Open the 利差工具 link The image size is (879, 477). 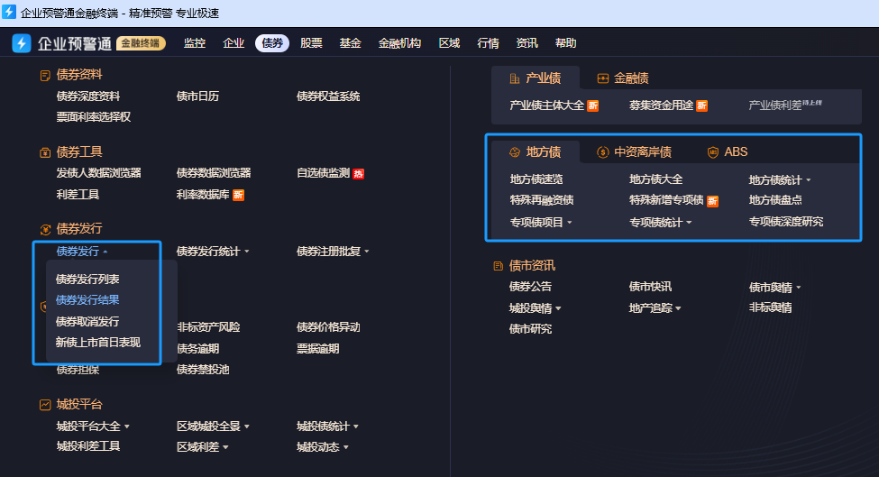(x=78, y=195)
